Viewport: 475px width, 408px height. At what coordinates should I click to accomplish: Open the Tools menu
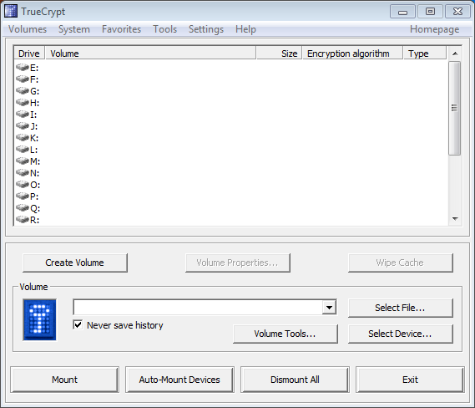164,29
